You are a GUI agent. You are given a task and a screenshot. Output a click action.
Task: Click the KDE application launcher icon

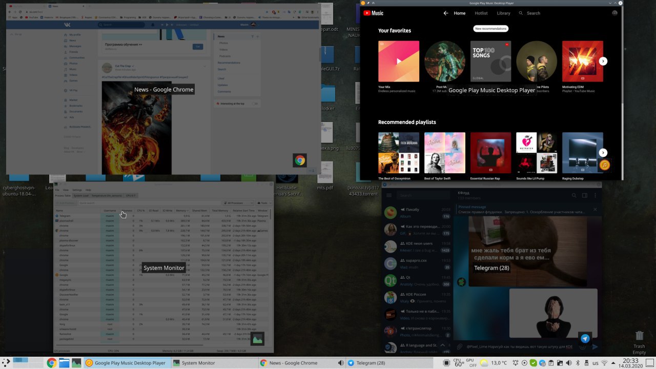tap(6, 363)
